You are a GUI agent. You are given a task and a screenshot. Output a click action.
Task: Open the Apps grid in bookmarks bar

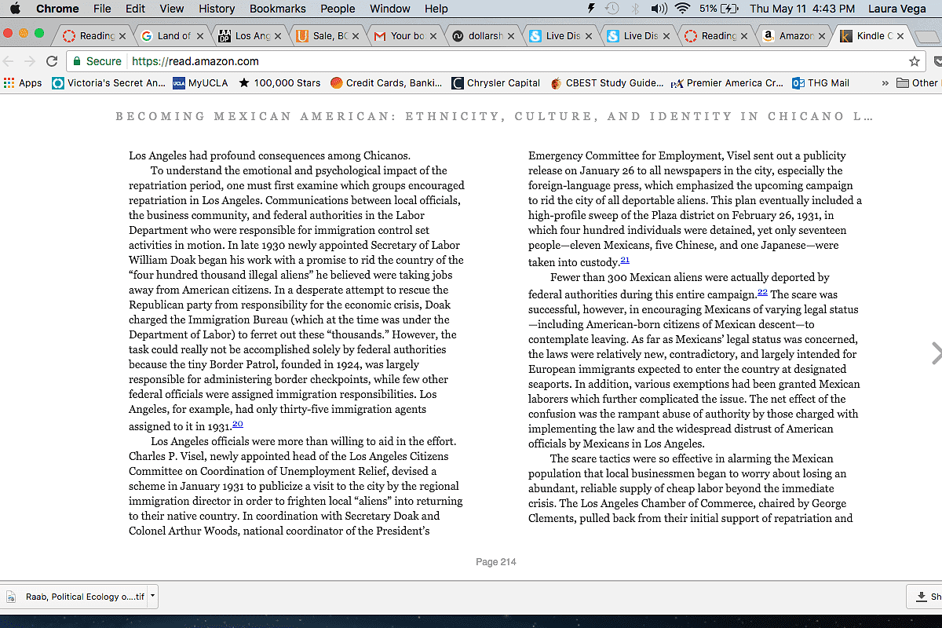[x=23, y=82]
